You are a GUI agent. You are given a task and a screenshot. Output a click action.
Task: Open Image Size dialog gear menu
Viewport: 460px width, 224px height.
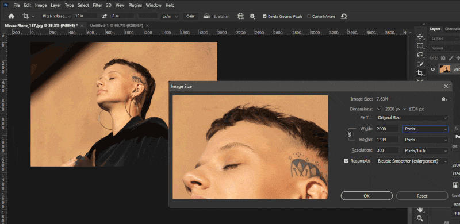(x=444, y=99)
